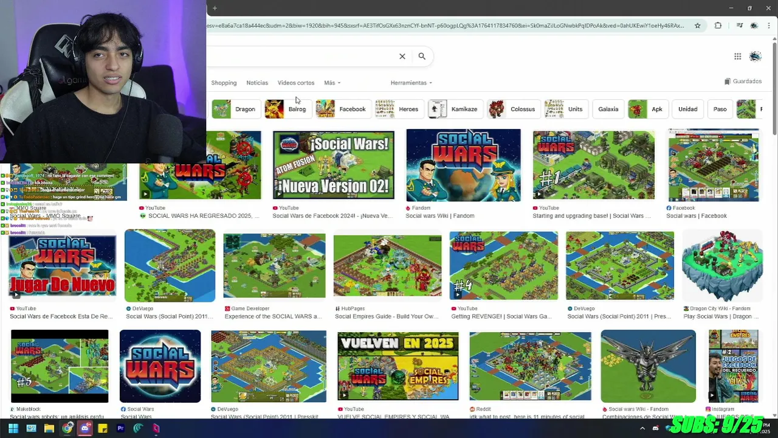778x438 pixels.
Task: Open the teal swirl app in taskbar
Action: 138,428
